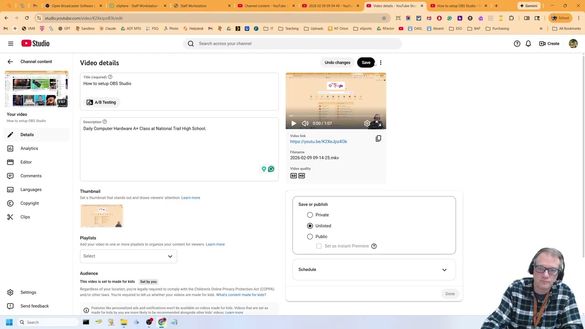This screenshot has height=329, width=585.
Task: Open the YouTube Studio hamburger menu
Action: click(11, 43)
